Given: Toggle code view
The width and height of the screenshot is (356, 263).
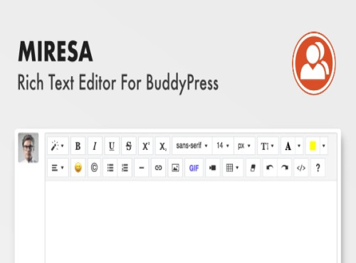Looking at the screenshot, I should click(x=301, y=168).
